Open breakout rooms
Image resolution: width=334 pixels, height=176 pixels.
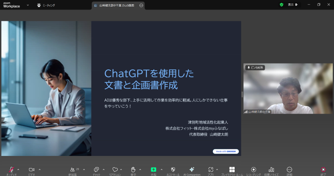pyautogui.click(x=232, y=169)
